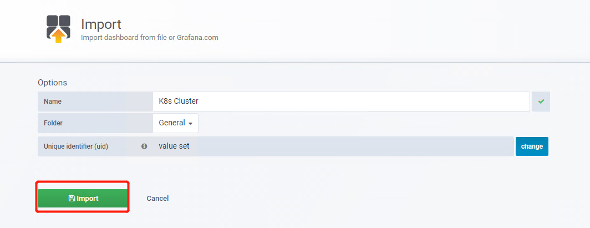Click the Import page title
590x228 pixels.
click(101, 24)
